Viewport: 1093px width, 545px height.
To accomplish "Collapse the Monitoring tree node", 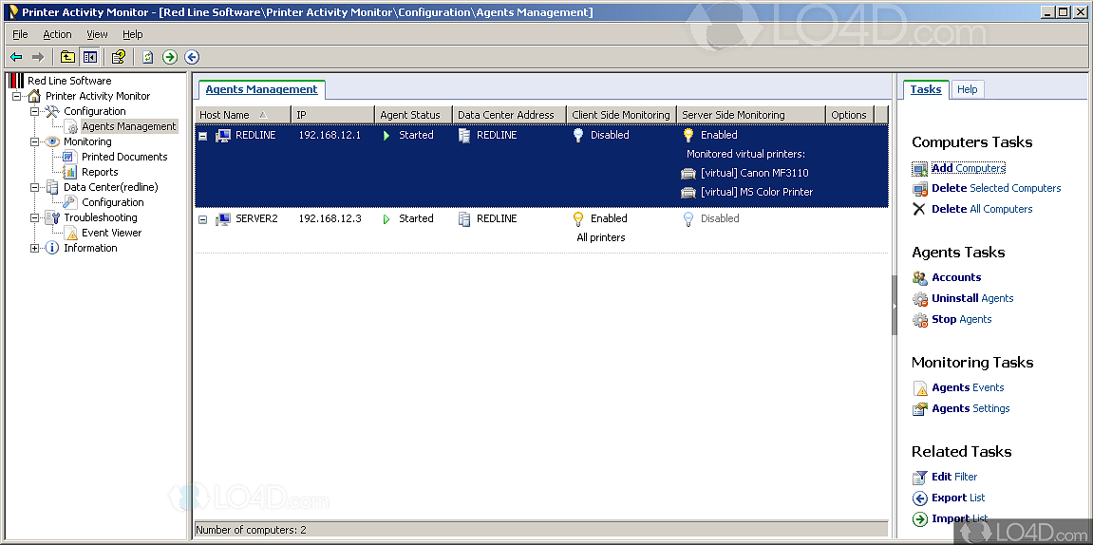I will click(x=35, y=142).
